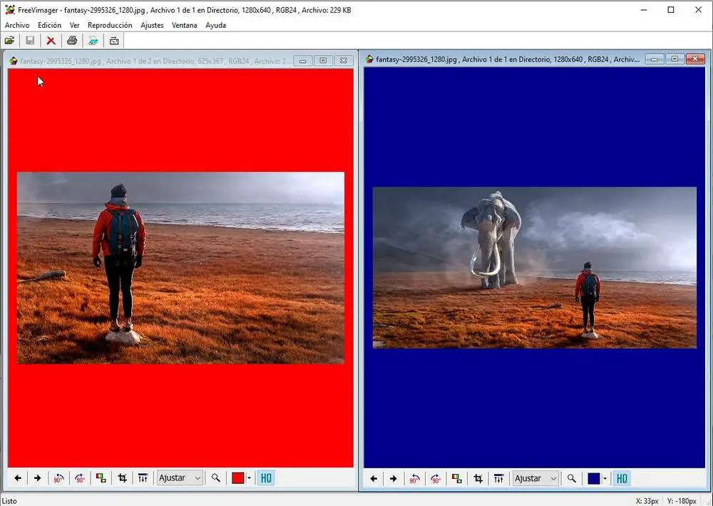This screenshot has height=506, width=713.
Task: Click magnifier zoom icon in blue window
Action: (572, 478)
